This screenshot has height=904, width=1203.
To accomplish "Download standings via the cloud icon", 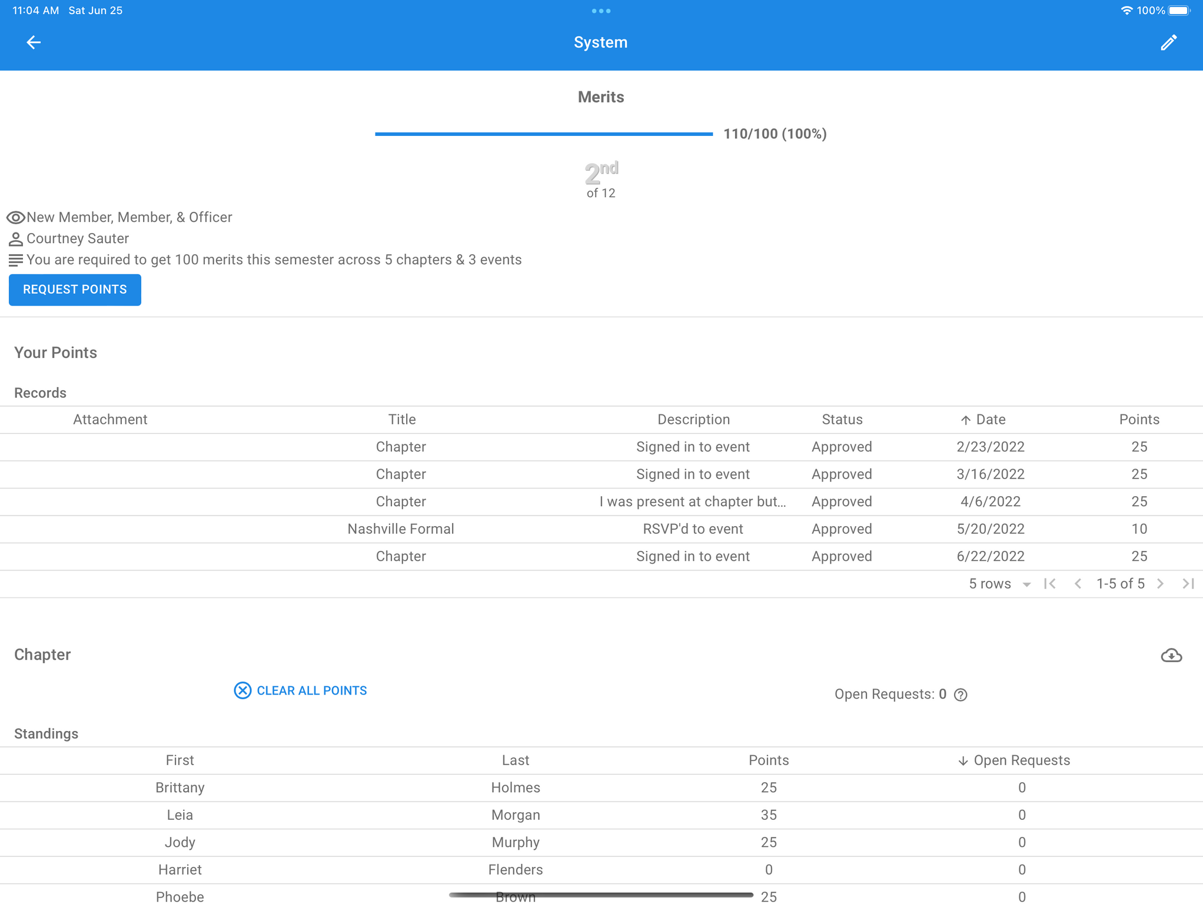I will click(1171, 656).
